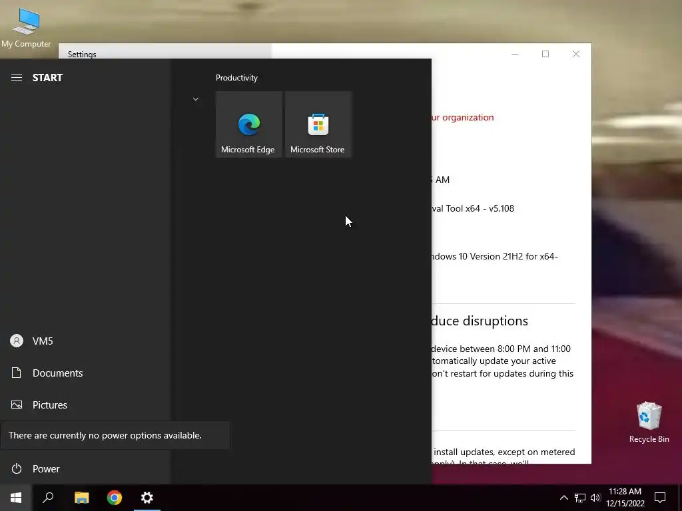Open the Microsoft Edge tile
Viewport: 682px width, 511px height.
click(x=249, y=124)
